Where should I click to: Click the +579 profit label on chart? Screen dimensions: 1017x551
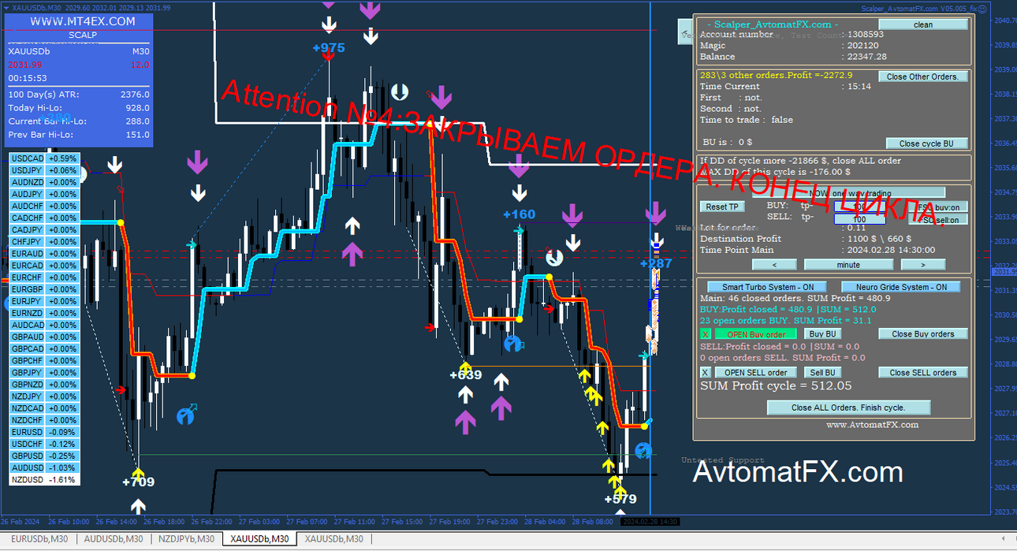point(620,498)
